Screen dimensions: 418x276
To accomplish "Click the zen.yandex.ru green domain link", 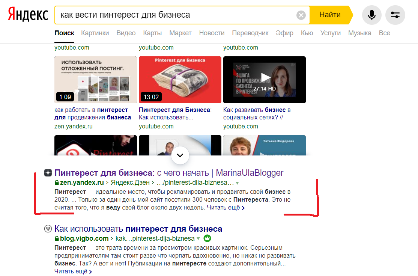I will tap(81, 182).
